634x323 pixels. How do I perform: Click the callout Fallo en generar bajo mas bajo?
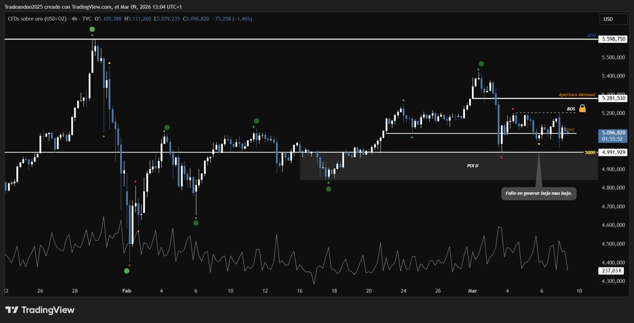(x=538, y=193)
